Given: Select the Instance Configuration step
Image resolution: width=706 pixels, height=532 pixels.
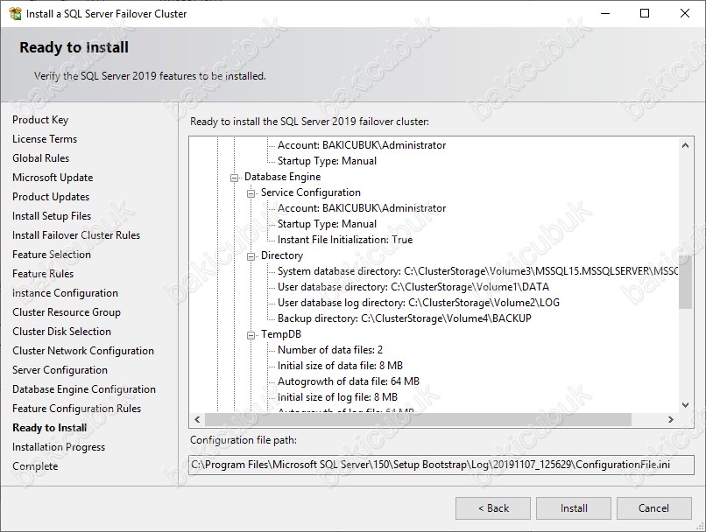Looking at the screenshot, I should pos(66,293).
